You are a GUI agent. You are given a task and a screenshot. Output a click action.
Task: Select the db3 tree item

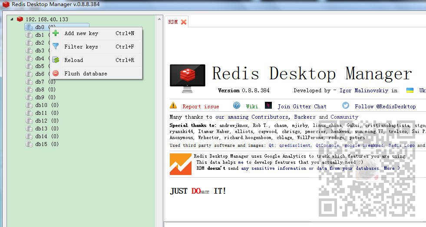[40, 50]
